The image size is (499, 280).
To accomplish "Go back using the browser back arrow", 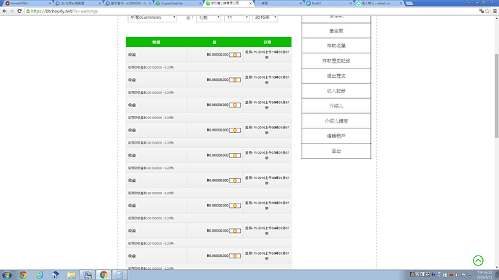I will click(4, 11).
